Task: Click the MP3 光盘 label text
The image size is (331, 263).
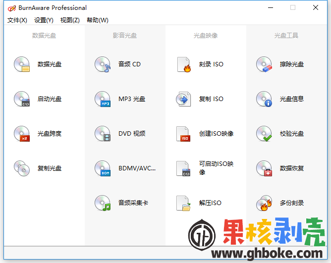Action: [x=132, y=99]
